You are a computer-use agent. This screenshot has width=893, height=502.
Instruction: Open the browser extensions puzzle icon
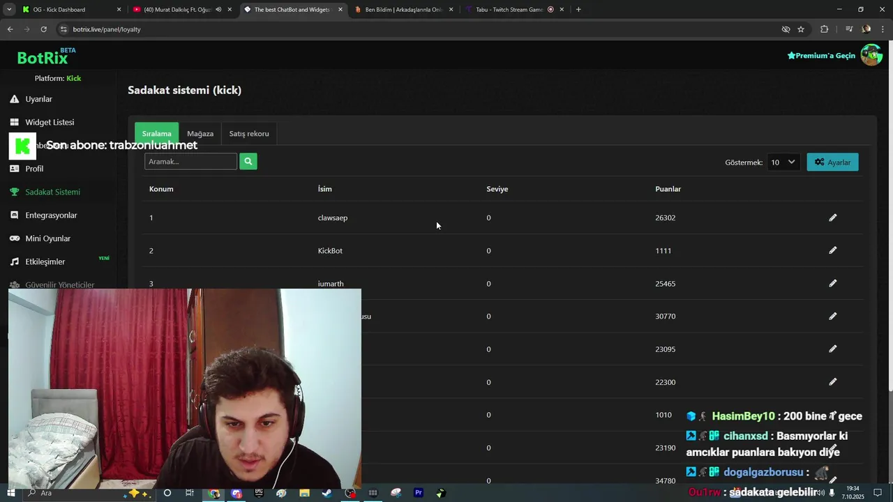[x=824, y=29]
